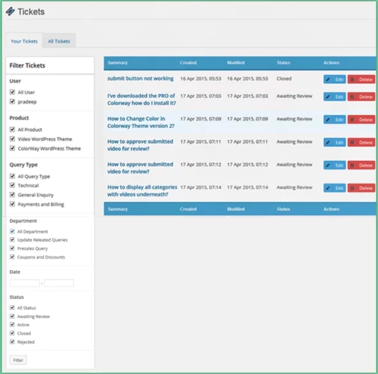Uncheck the 'All User' checkbox
Image resolution: width=378 pixels, height=374 pixels.
pyautogui.click(x=12, y=92)
